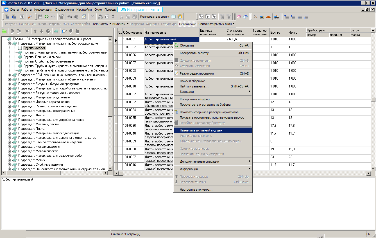The height and width of the screenshot is (238, 376).
Task: Open the Справочники menu
Action: coord(64,10)
